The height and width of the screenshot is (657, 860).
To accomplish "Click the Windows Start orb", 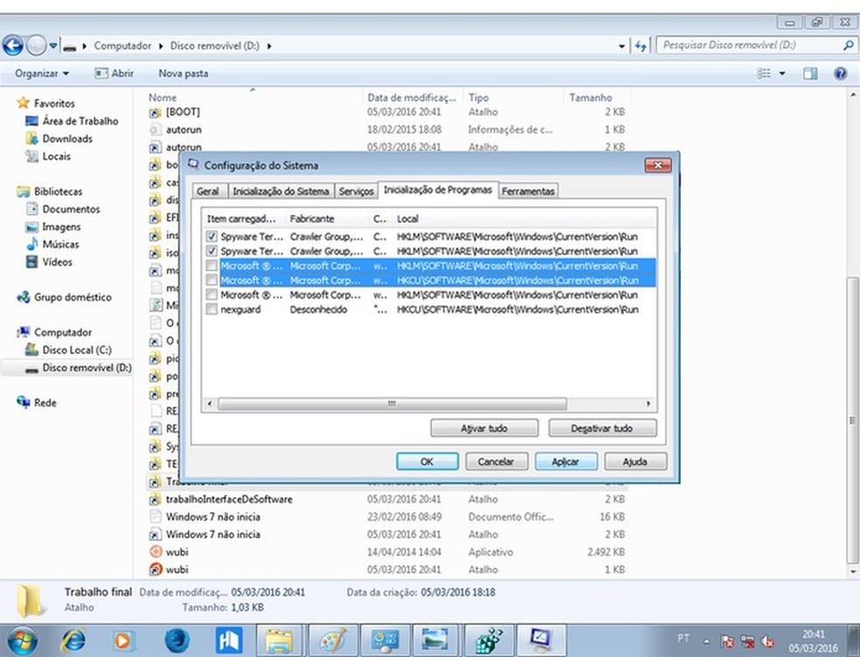I will point(22,640).
